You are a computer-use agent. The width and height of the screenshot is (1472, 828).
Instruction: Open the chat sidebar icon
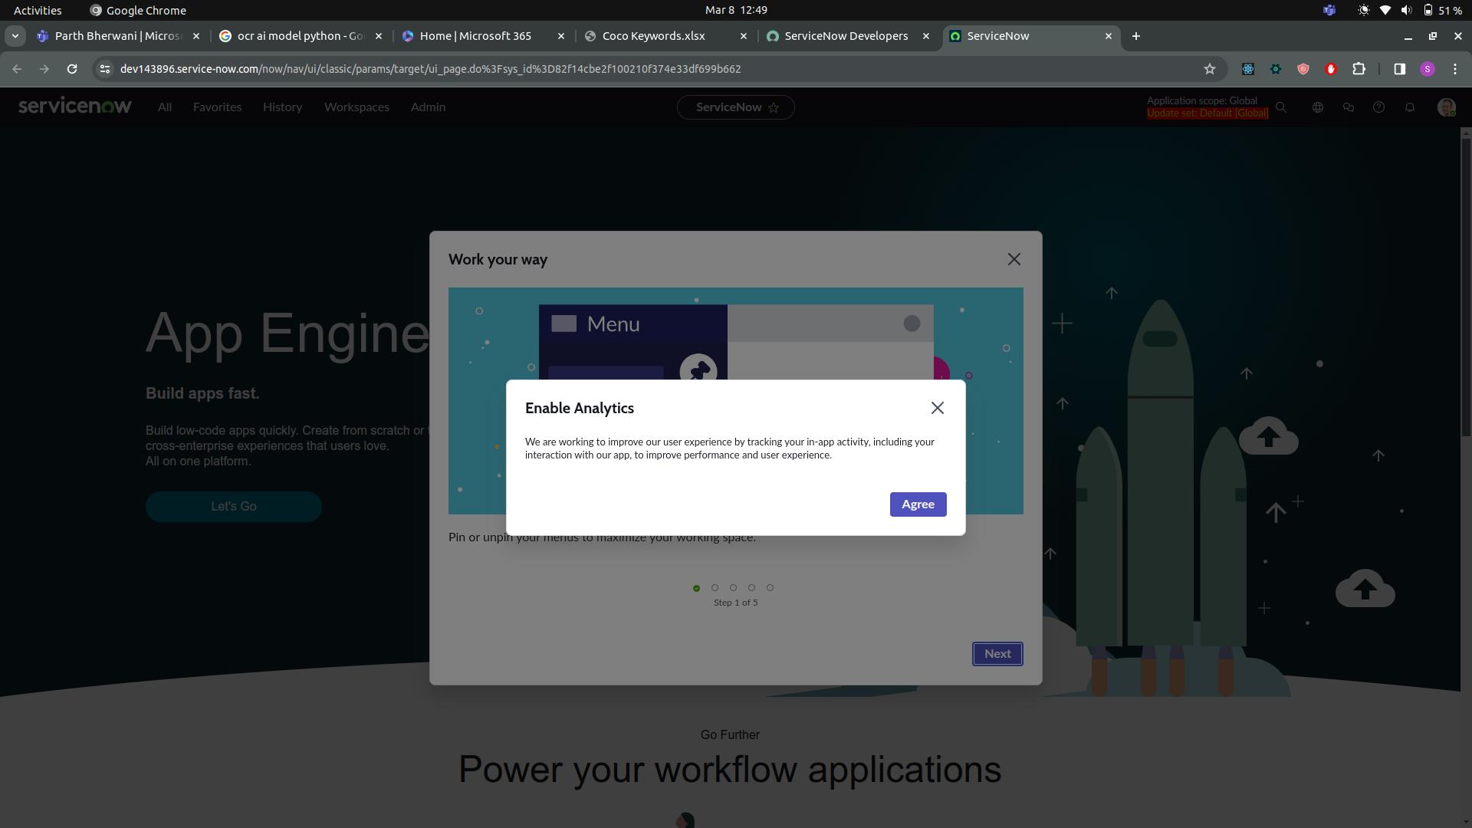(x=1348, y=107)
